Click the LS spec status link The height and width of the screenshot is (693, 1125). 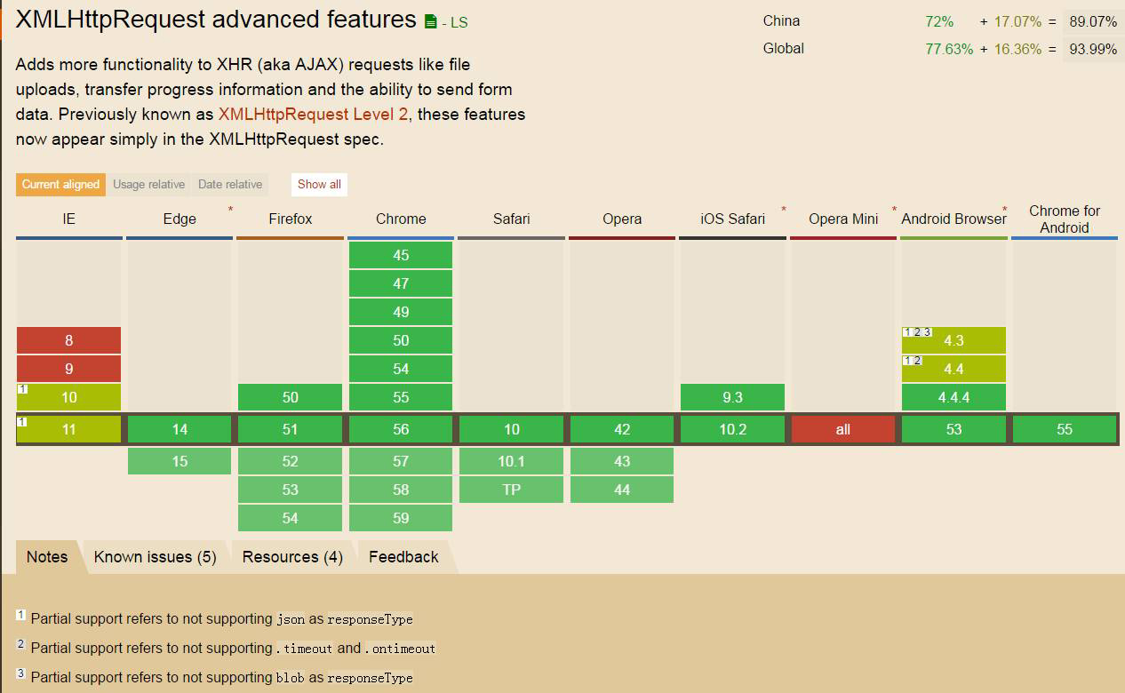(455, 22)
